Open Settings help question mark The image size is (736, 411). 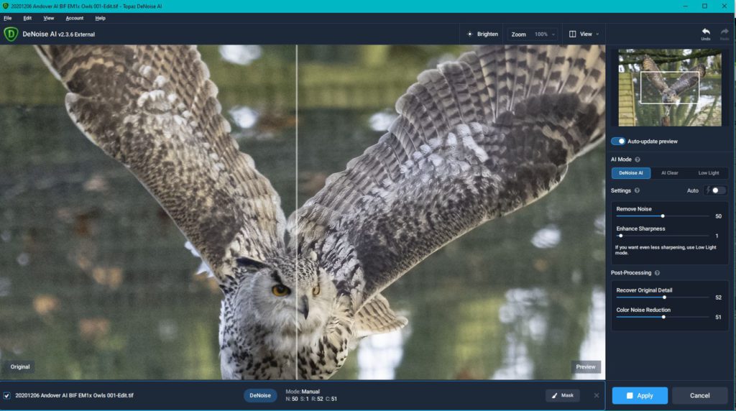click(x=637, y=190)
